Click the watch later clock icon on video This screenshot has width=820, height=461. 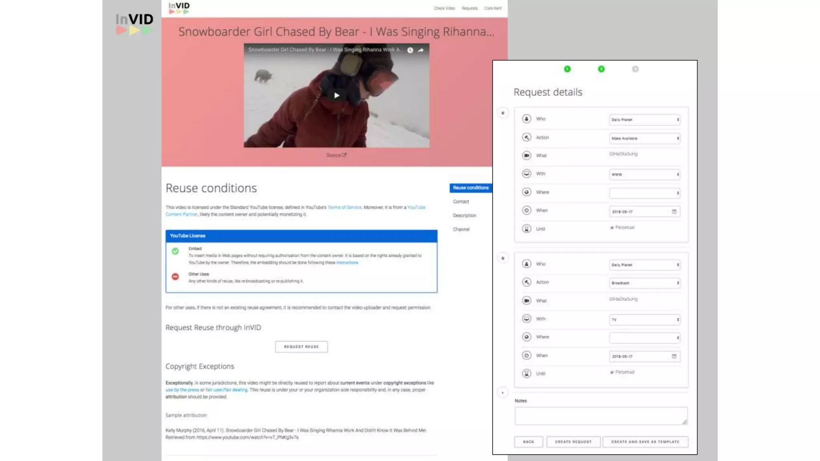click(410, 50)
